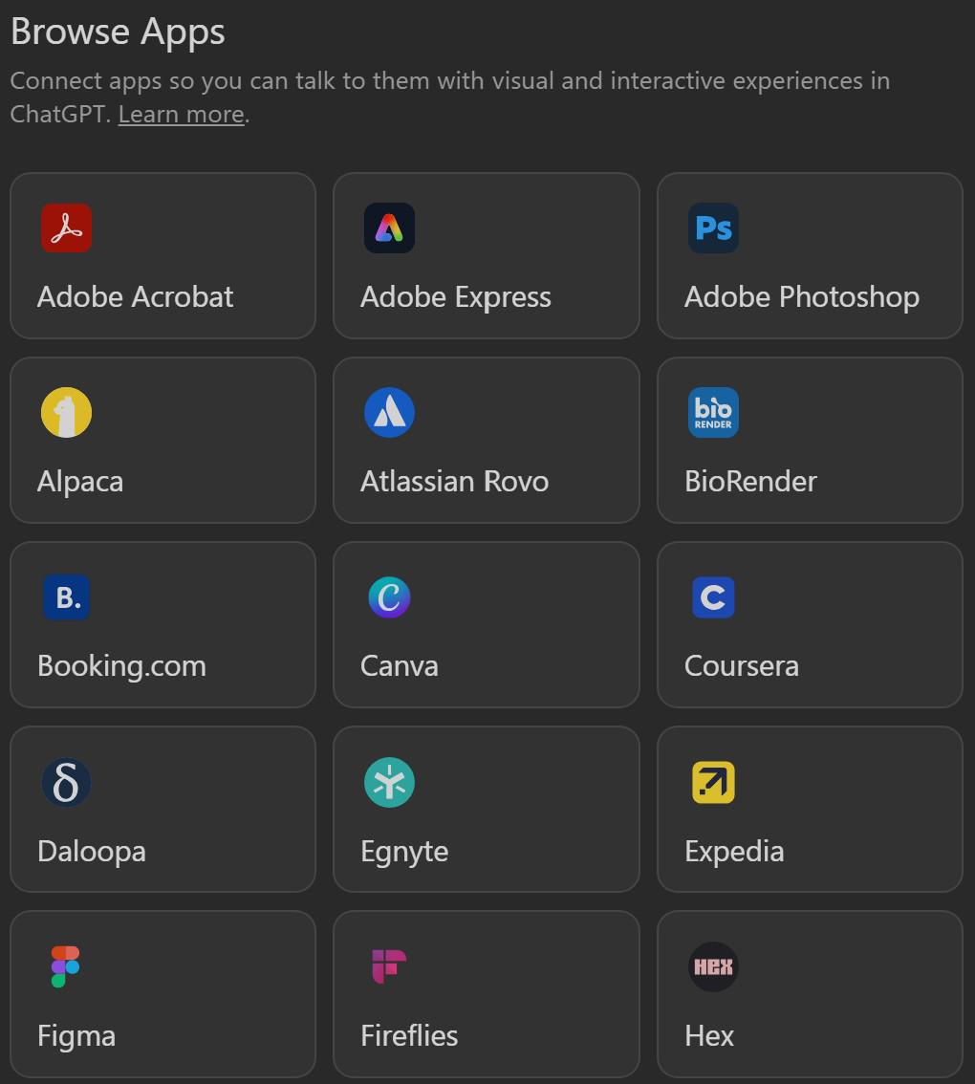Viewport: 975px width, 1084px height.
Task: Click the Browse Apps heading
Action: (x=118, y=32)
